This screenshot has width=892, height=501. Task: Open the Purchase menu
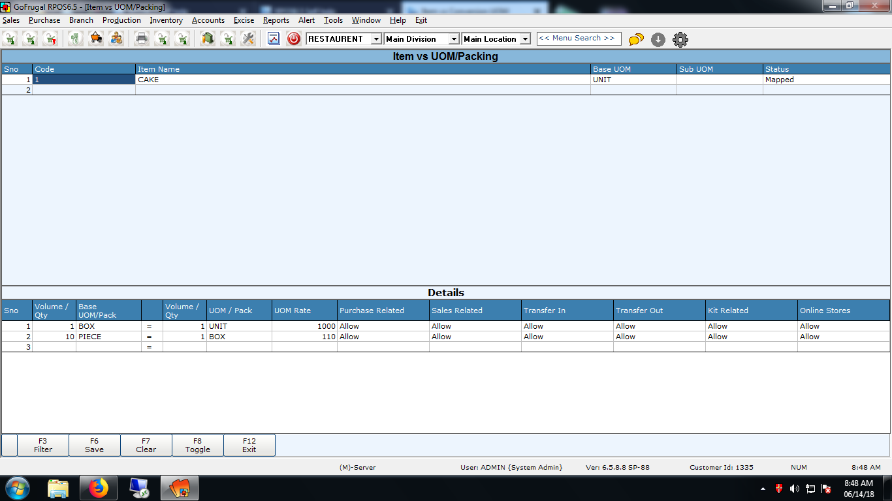coord(44,20)
